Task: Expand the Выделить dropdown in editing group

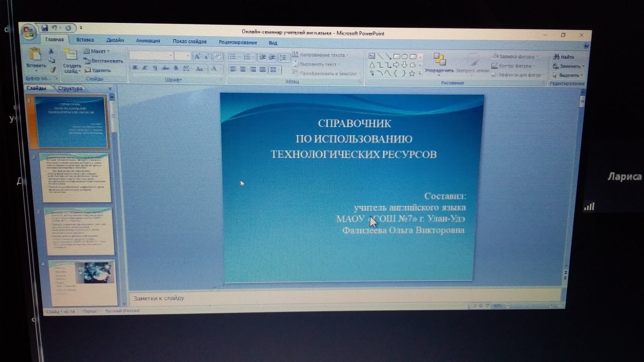Action: [568, 75]
